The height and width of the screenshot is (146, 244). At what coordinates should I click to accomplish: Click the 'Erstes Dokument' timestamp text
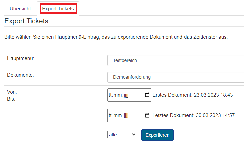(x=192, y=95)
